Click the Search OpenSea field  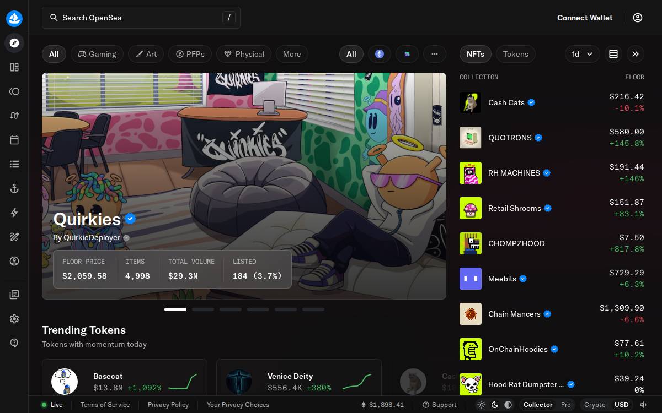coord(141,18)
